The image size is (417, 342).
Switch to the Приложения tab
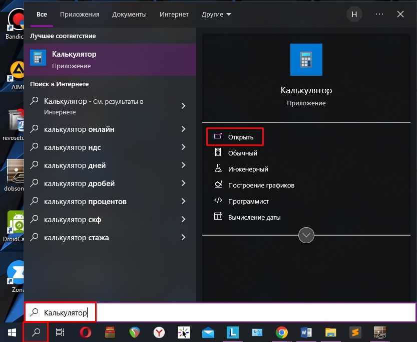(80, 15)
